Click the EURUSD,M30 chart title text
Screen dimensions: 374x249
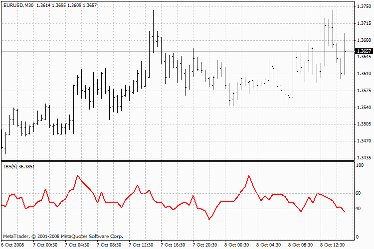tap(18, 5)
